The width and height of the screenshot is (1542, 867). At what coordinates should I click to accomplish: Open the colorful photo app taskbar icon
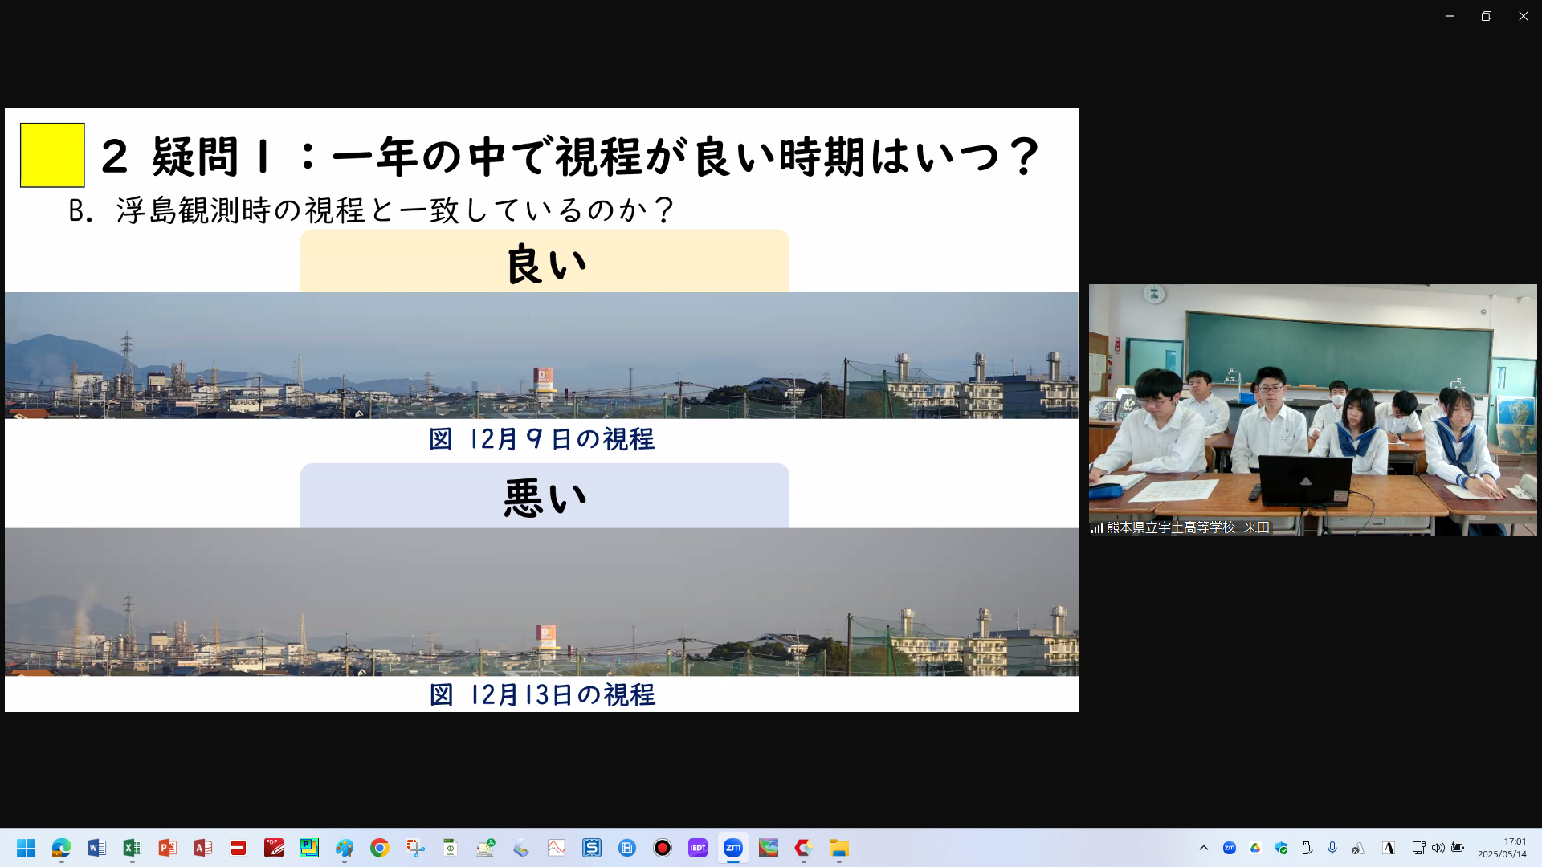769,848
